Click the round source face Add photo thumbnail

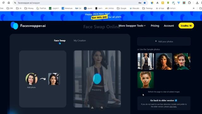pos(32,79)
